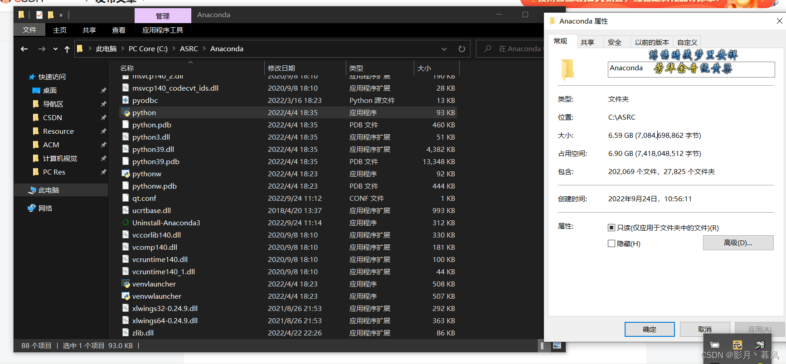This screenshot has width=786, height=364.
Task: Open 高级(D)... attribute settings
Action: (738, 243)
